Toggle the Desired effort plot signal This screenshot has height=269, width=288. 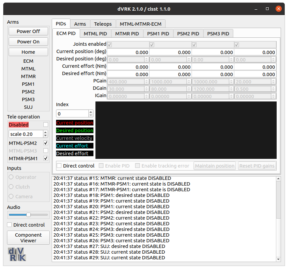click(74, 154)
